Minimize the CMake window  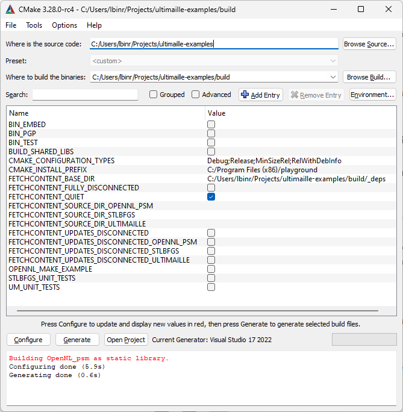click(x=334, y=10)
